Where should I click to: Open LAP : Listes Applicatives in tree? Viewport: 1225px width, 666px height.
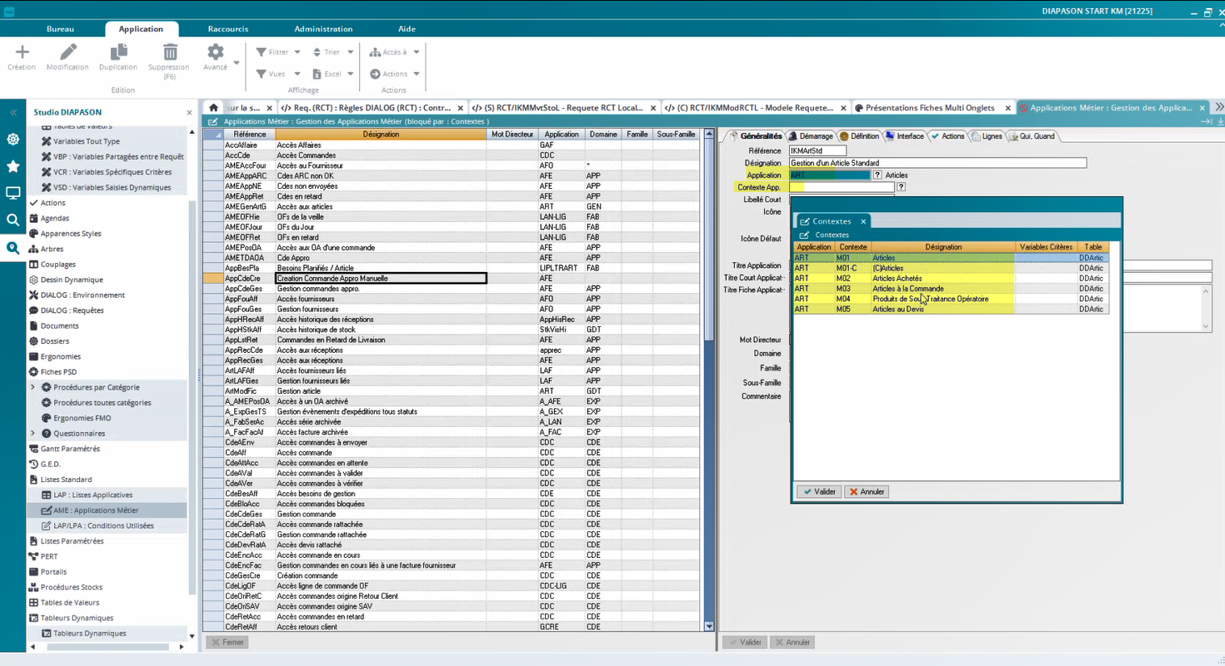tap(93, 495)
